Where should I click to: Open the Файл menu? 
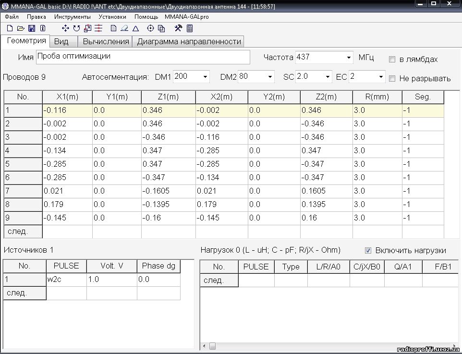[x=12, y=17]
